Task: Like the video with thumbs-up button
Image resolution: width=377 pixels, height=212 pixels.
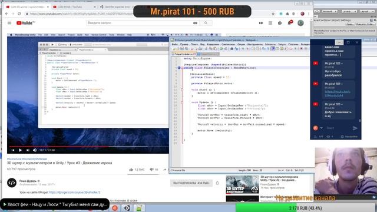Action: point(131,170)
